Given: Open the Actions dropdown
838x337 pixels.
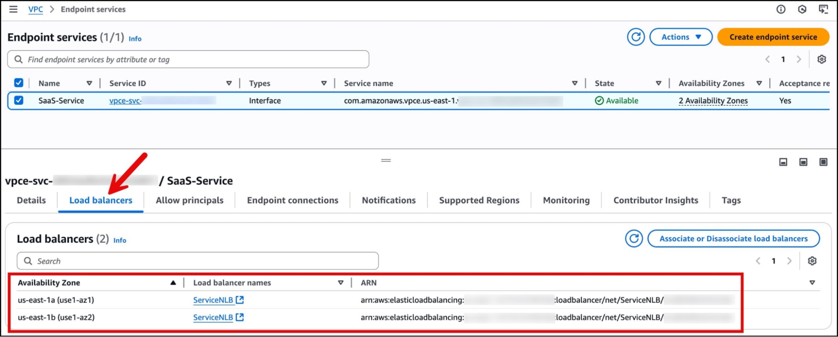Looking at the screenshot, I should pos(680,37).
